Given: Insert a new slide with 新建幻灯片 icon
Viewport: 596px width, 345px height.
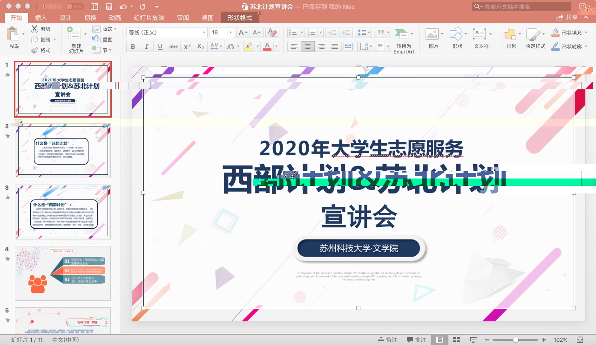Looking at the screenshot, I should [74, 34].
